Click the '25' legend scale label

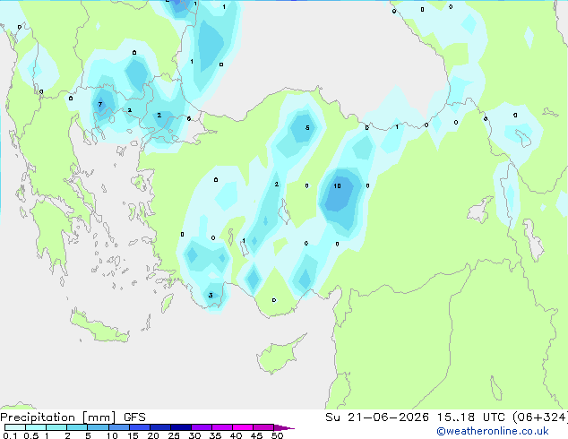click(x=174, y=435)
